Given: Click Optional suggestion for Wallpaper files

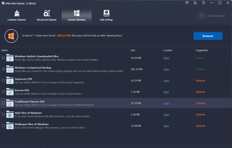Looking at the screenshot, I should 200,126.
